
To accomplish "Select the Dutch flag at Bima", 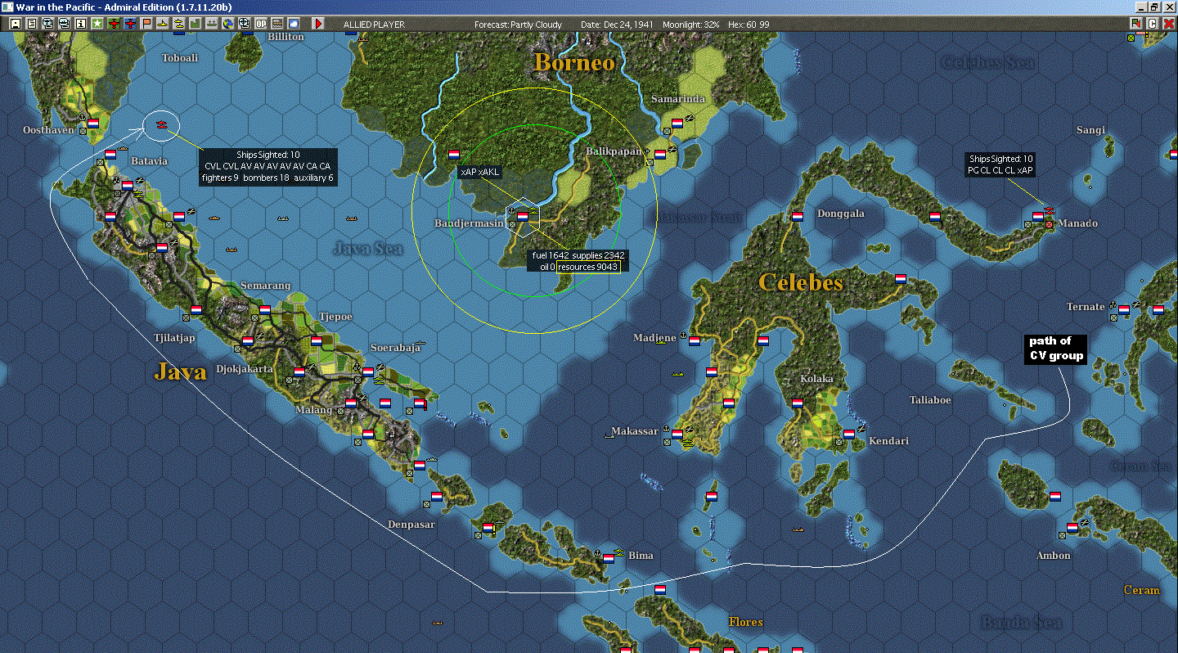I will (609, 558).
